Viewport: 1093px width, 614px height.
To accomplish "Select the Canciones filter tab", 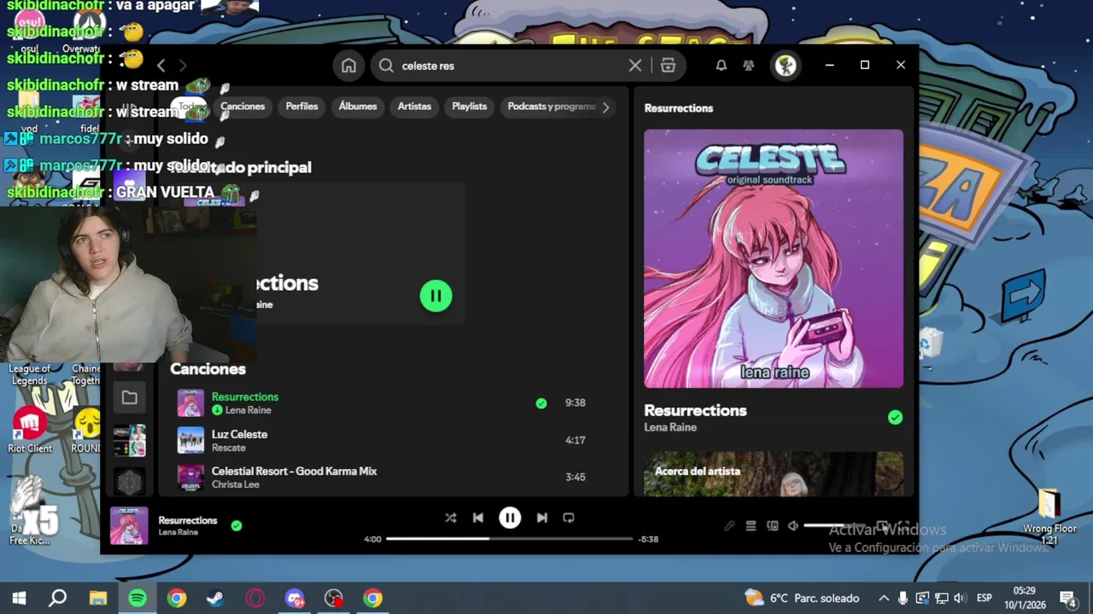I will tap(243, 107).
